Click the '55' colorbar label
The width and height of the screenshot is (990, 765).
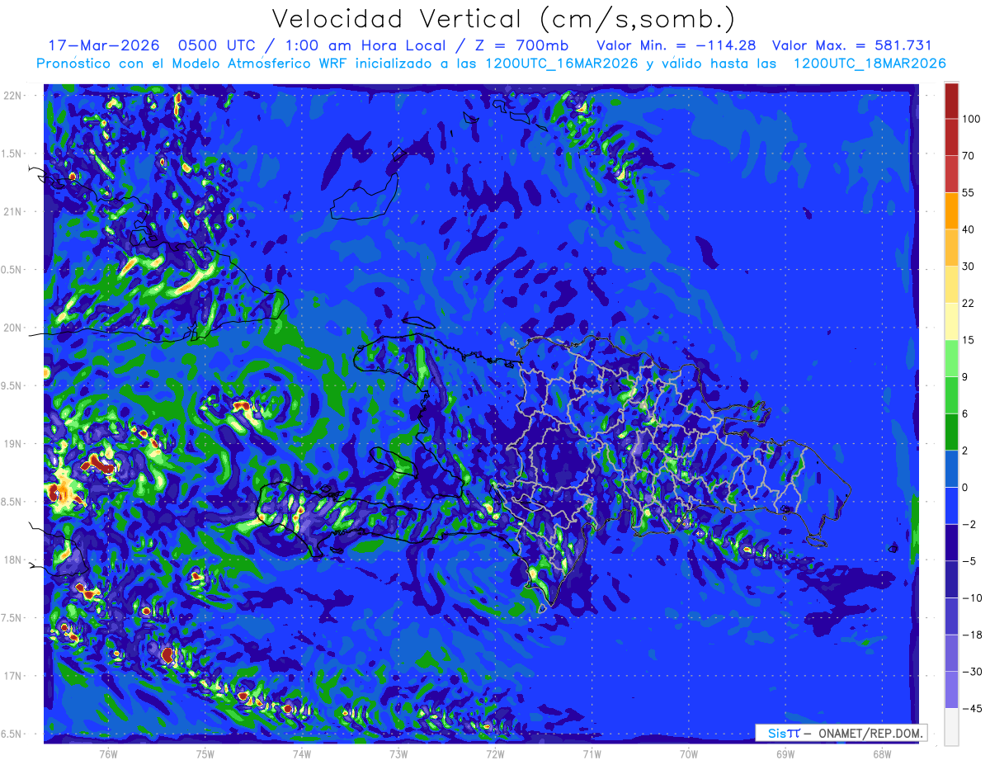click(x=969, y=191)
